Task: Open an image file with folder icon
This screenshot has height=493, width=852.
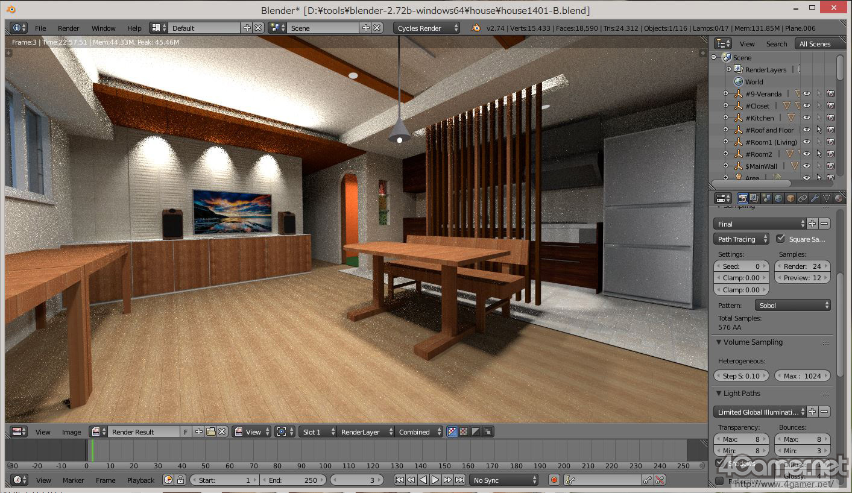Action: pyautogui.click(x=210, y=432)
